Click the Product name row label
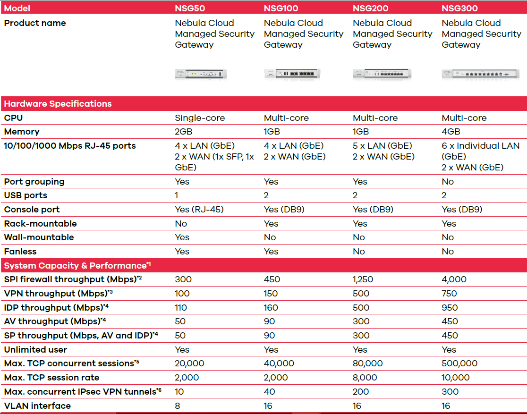 coord(35,23)
